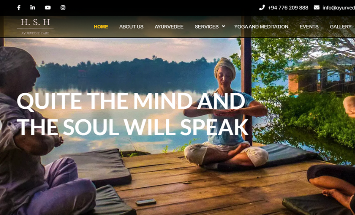The width and height of the screenshot is (355, 215).
Task: Call the +94 776 209 888 number
Action: tap(288, 8)
